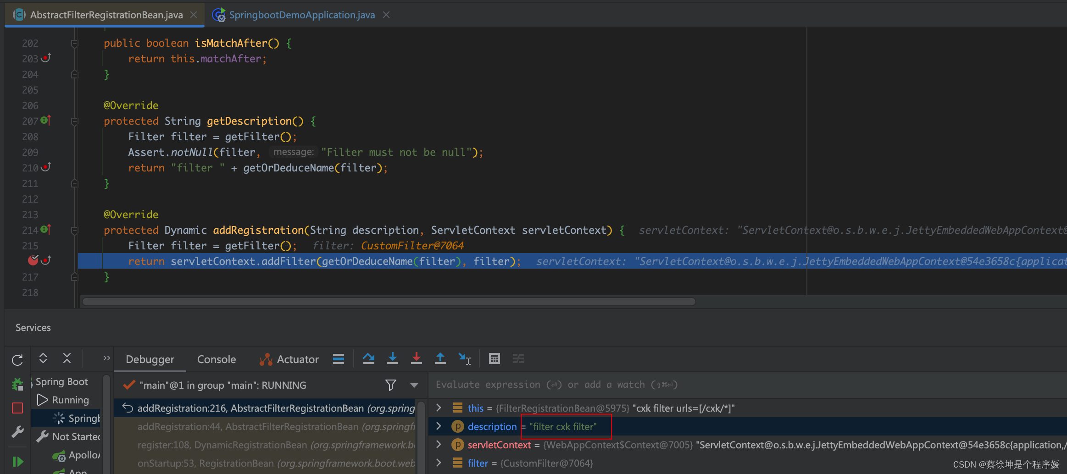This screenshot has height=474, width=1067.
Task: Toggle the breakpoint on the highlighted return line
Action: pos(33,260)
